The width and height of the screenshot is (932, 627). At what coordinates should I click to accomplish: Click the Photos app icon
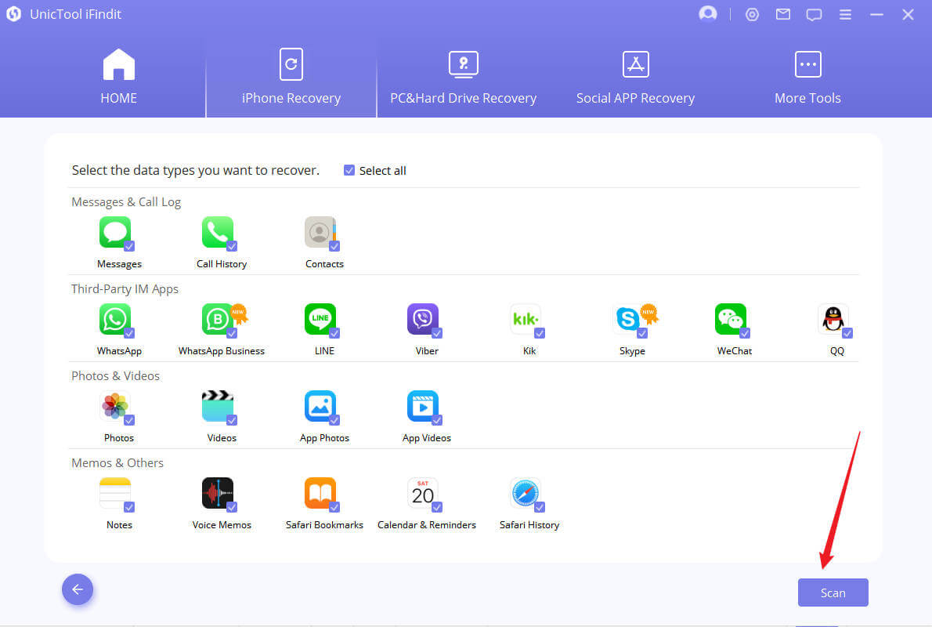[x=114, y=406]
